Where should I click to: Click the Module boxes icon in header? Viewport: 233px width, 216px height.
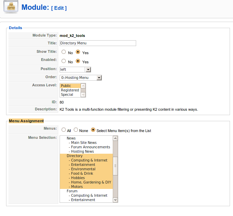click(11, 7)
